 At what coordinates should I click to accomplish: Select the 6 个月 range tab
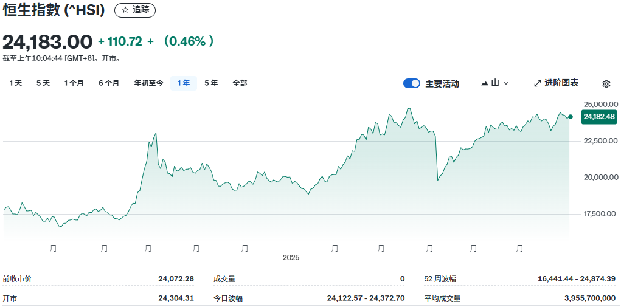[x=109, y=83]
